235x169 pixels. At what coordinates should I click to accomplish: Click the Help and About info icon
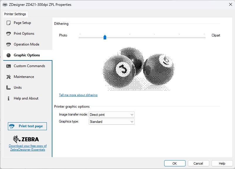click(8, 98)
